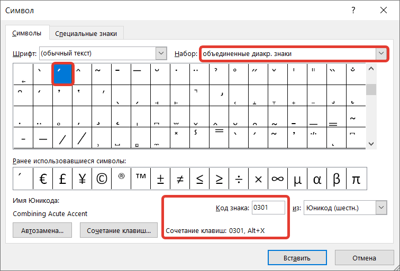Pick the registered trademark symbol ®
400x271 pixels.
coord(121,179)
